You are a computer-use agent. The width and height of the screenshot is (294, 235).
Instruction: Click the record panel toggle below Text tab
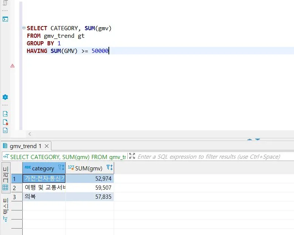[6, 219]
